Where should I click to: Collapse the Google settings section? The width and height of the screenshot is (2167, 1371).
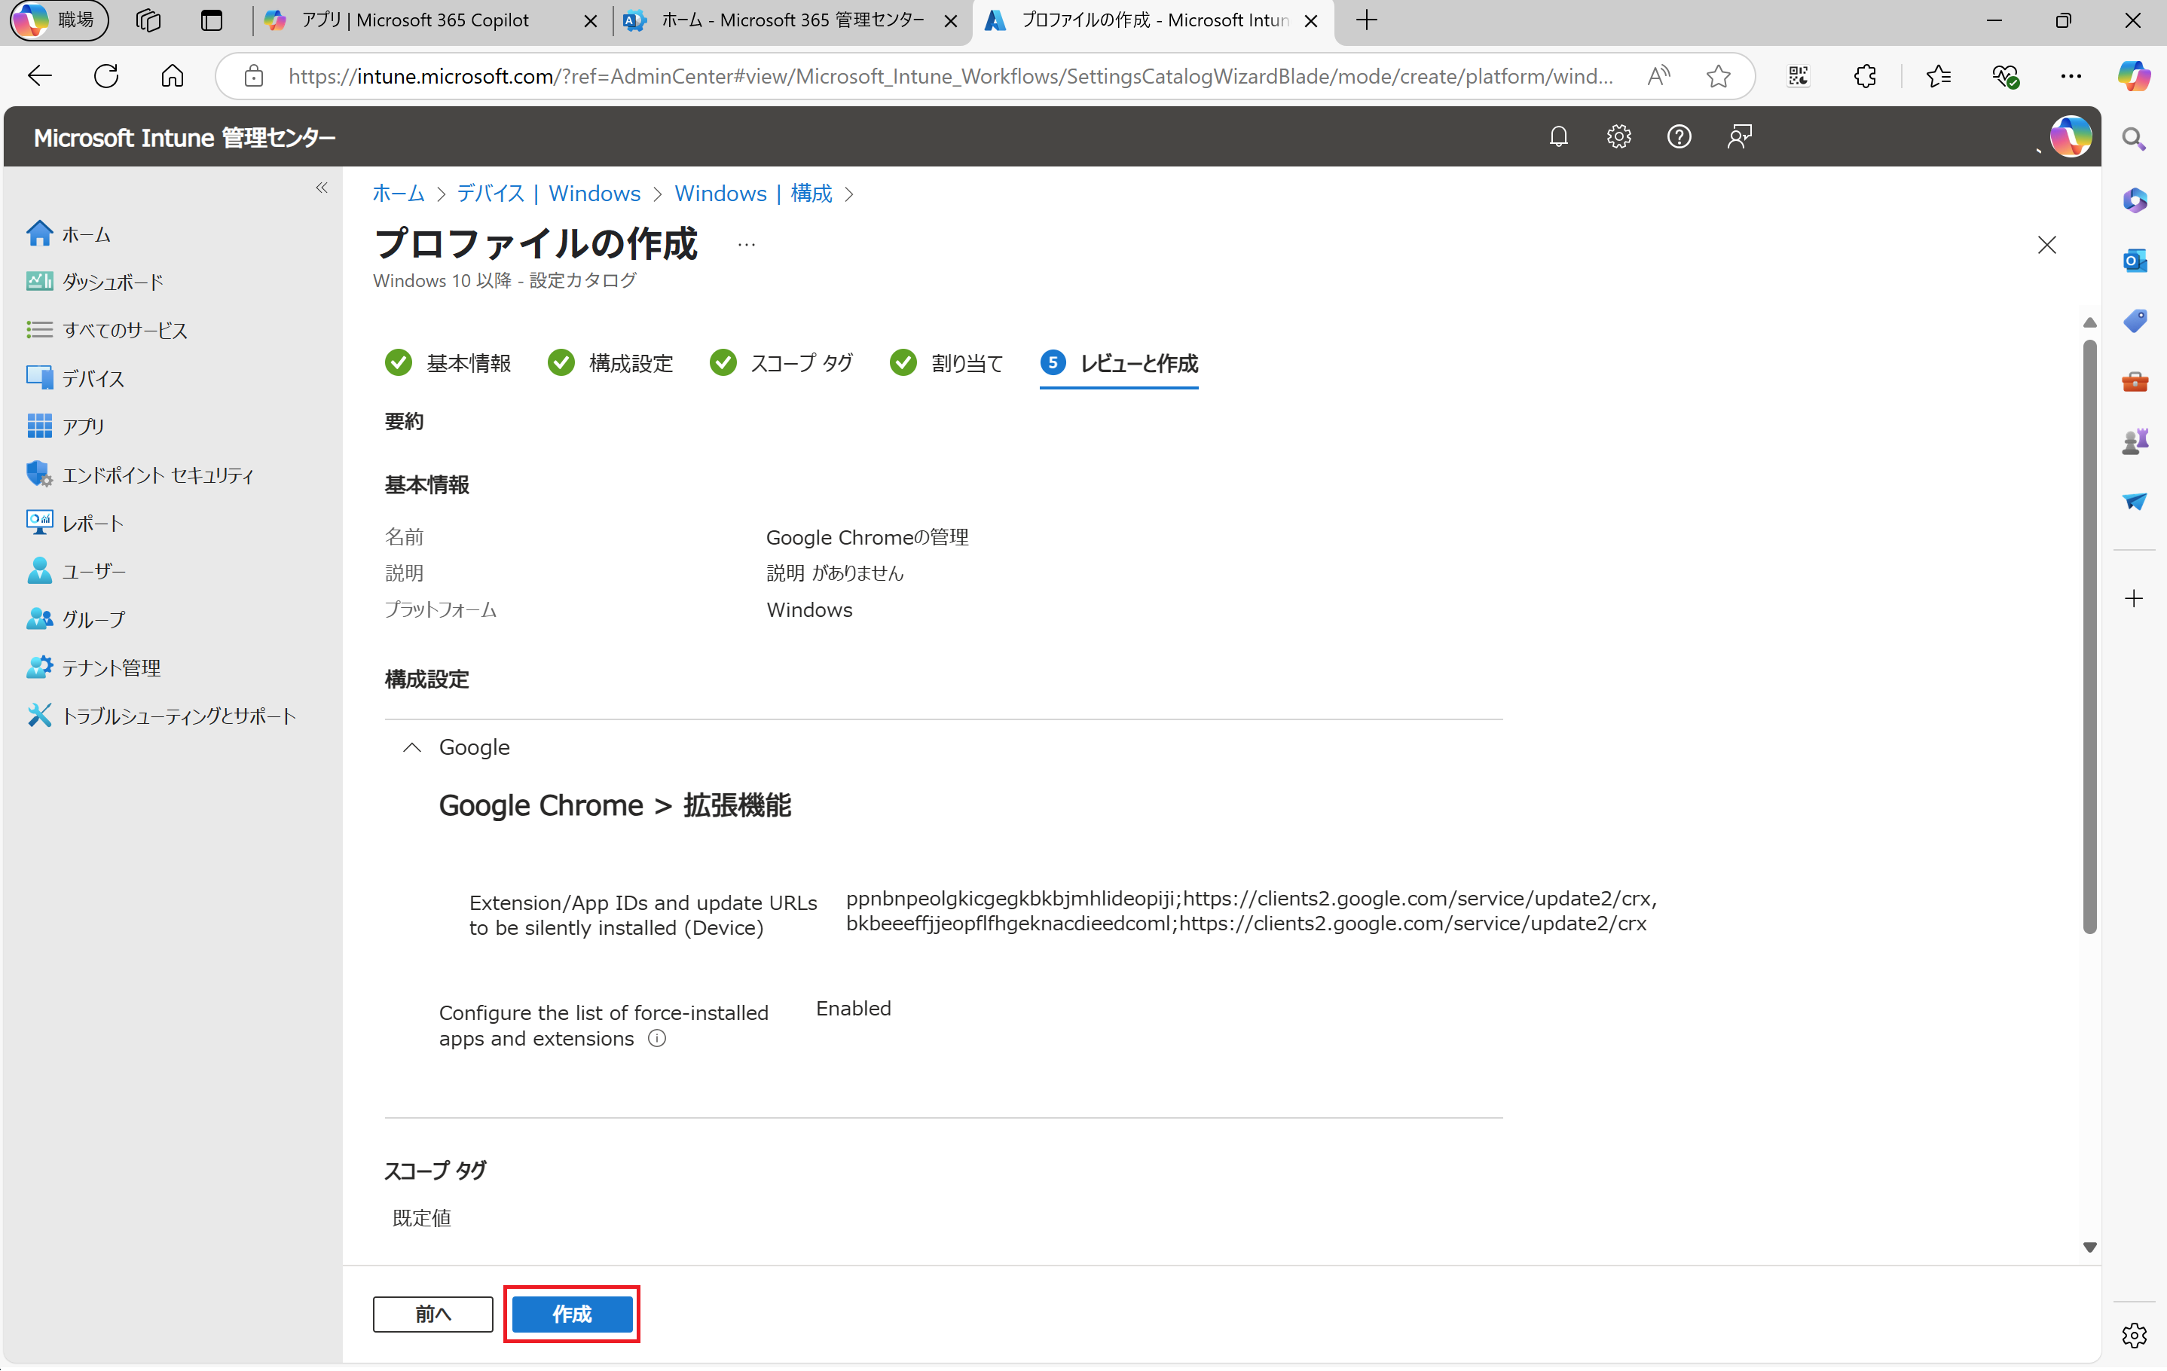point(412,747)
